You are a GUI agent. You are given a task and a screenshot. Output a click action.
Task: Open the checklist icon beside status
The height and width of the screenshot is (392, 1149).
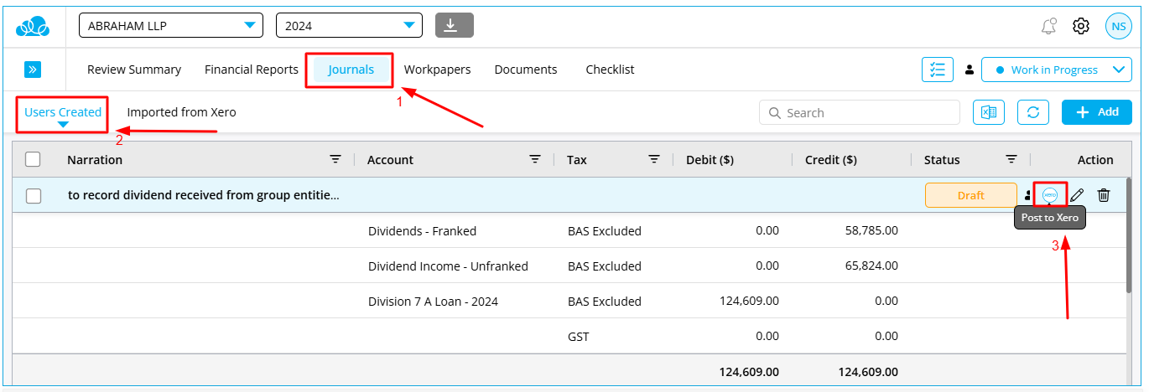coord(937,70)
